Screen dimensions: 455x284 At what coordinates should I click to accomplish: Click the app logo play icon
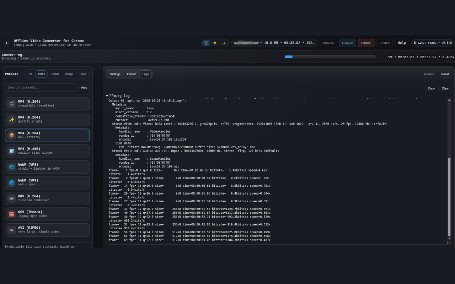click(x=6, y=43)
